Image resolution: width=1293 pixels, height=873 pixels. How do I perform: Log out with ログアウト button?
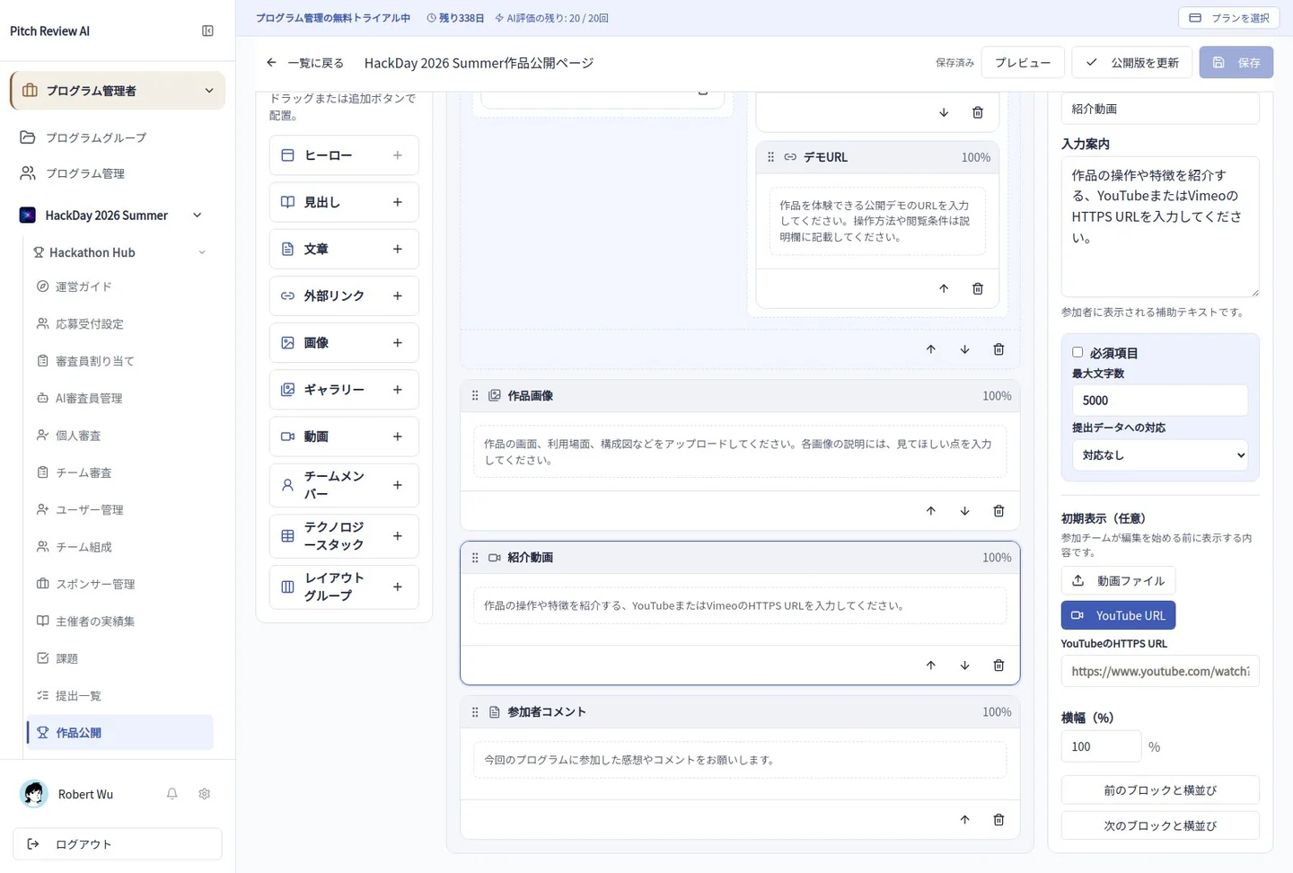coord(118,844)
